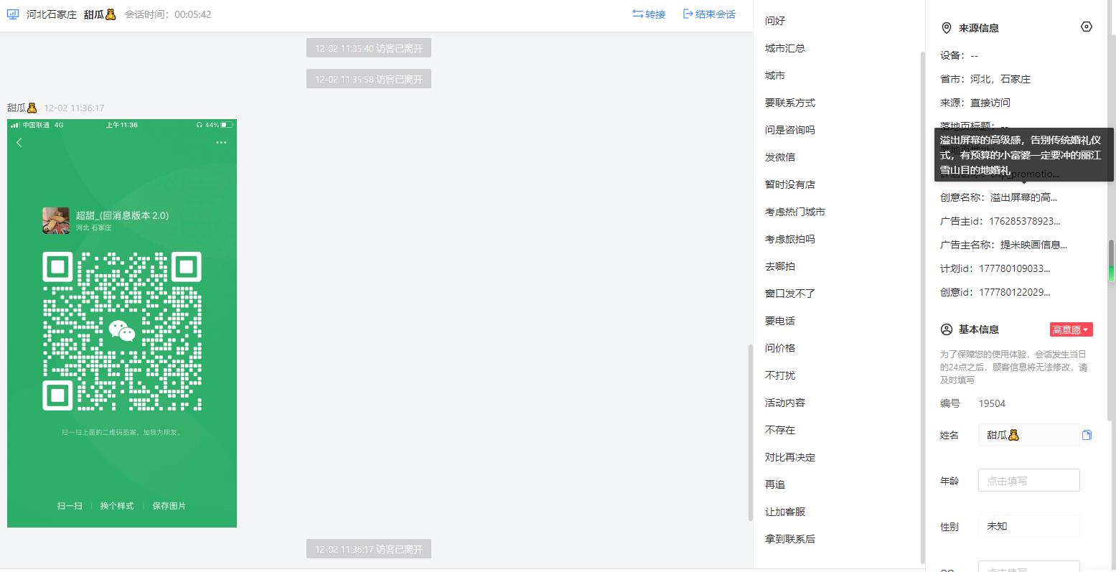The width and height of the screenshot is (1116, 572).
Task: Click the back arrow in phone screenshot
Action: 19,143
